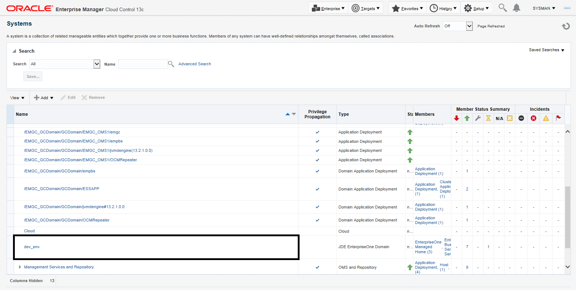Image resolution: width=576 pixels, height=290 pixels.
Task: Click the table scroll up arrow
Action: [x=568, y=132]
